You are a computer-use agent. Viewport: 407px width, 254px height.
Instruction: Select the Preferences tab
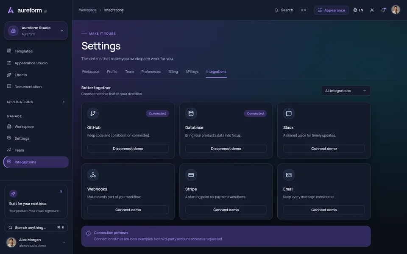click(151, 72)
